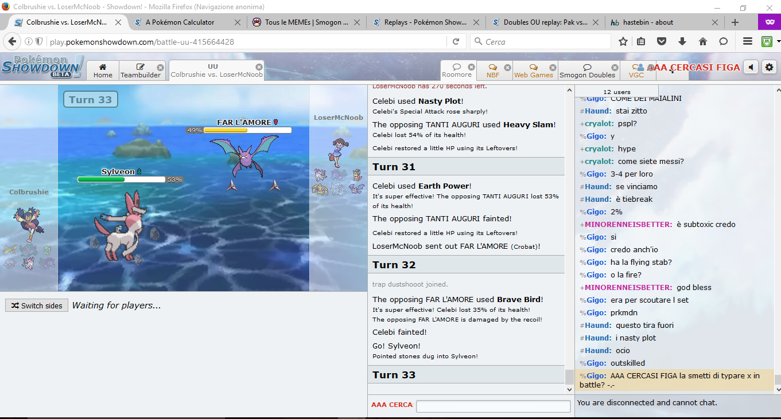The height and width of the screenshot is (419, 781).
Task: Close the UU Colbrushie vs. LoserMcNoob battle tab
Action: pyautogui.click(x=259, y=67)
